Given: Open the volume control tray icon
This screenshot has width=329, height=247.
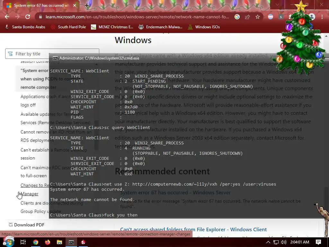Looking at the screenshot, I should (283, 242).
